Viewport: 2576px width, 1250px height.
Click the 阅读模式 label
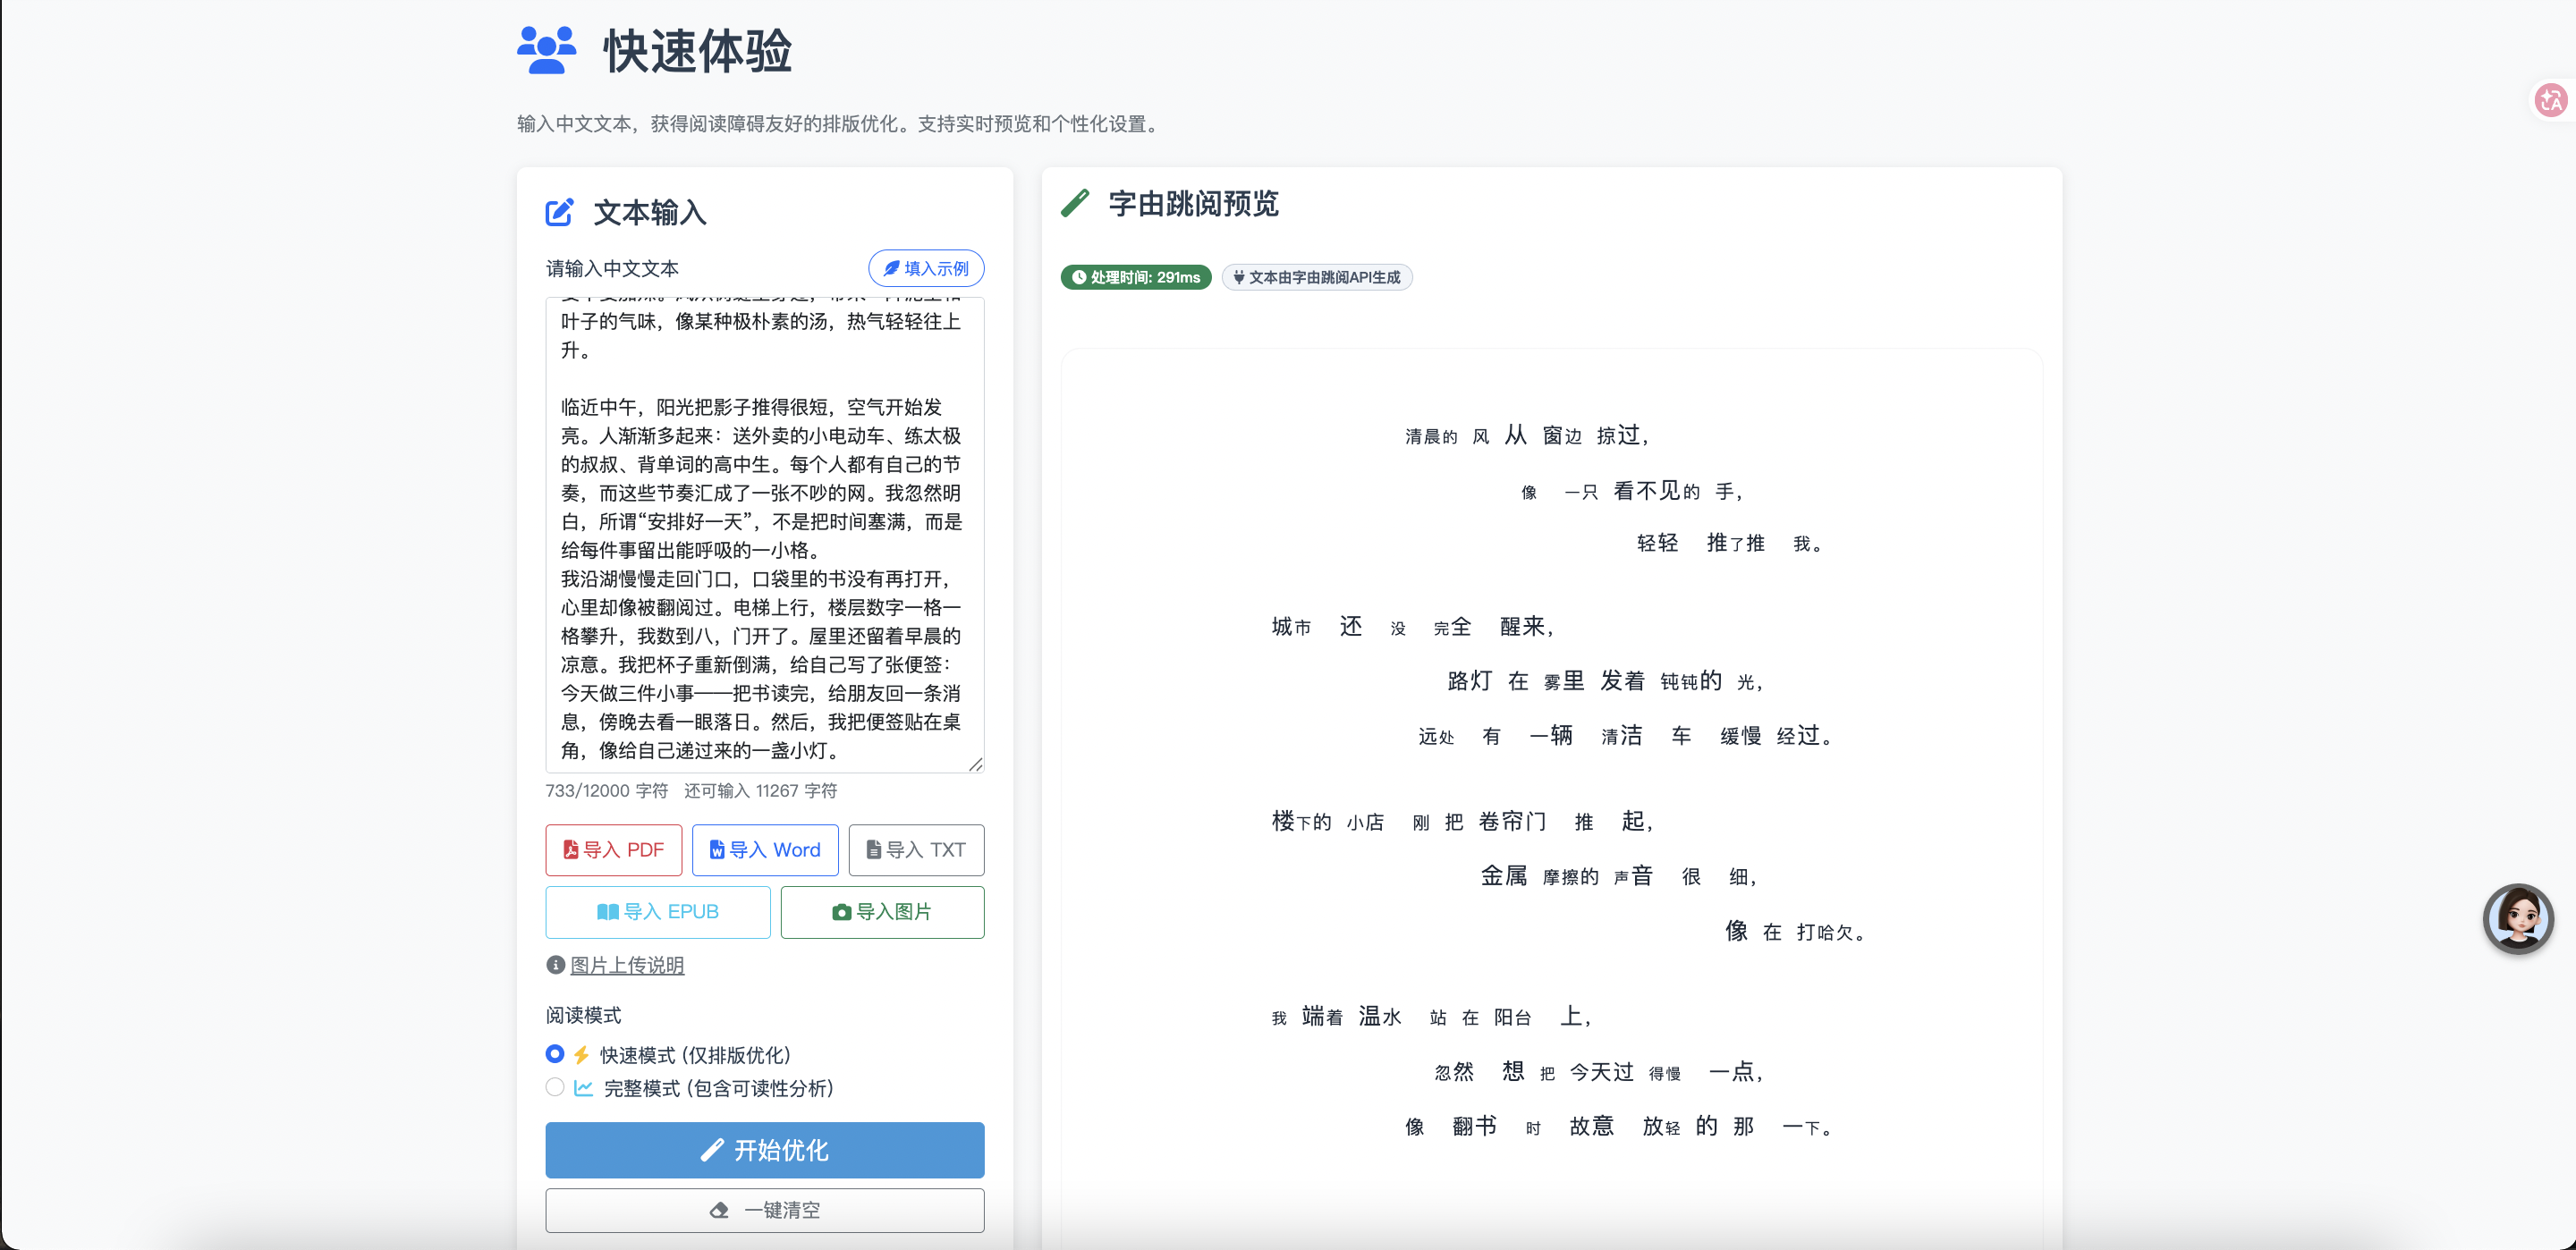pyautogui.click(x=583, y=1015)
